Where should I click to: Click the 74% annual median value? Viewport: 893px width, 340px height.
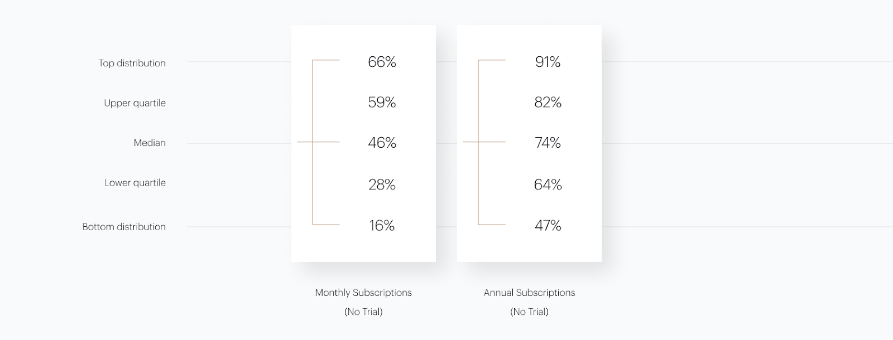coord(548,143)
